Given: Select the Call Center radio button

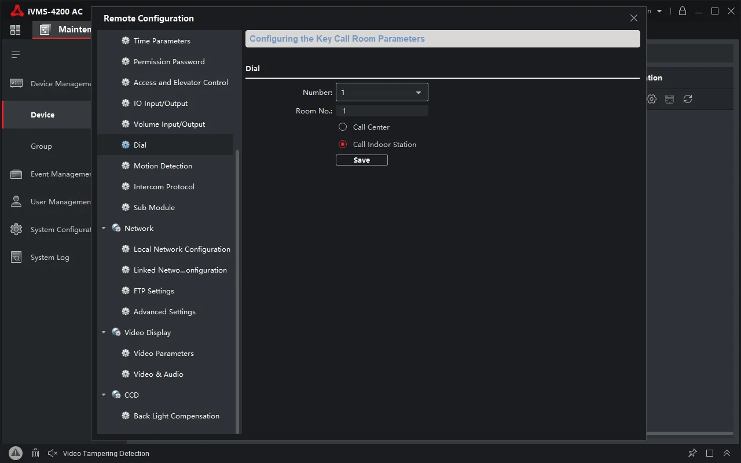Looking at the screenshot, I should (343, 127).
